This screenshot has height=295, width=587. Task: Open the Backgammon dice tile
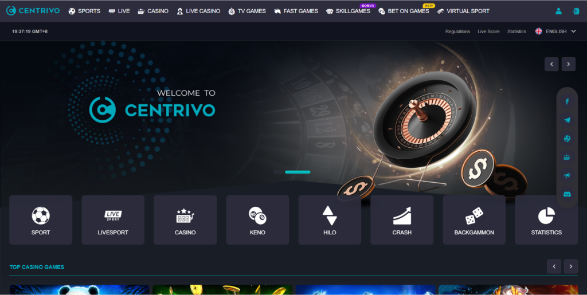pos(474,220)
